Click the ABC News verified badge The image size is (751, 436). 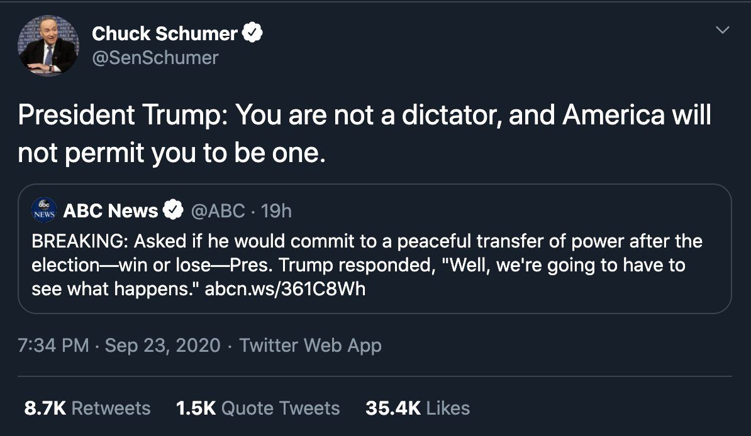(x=174, y=210)
